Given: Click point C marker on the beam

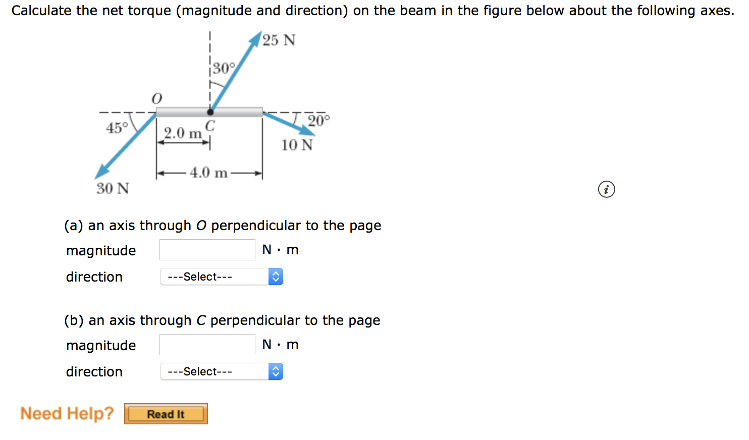Looking at the screenshot, I should click(210, 112).
